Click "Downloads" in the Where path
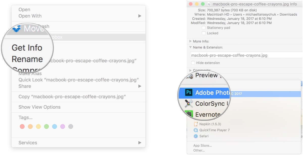303x155 pixels. click(x=288, y=14)
